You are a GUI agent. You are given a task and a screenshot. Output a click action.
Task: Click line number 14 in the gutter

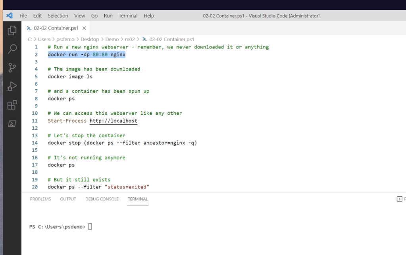pos(35,143)
